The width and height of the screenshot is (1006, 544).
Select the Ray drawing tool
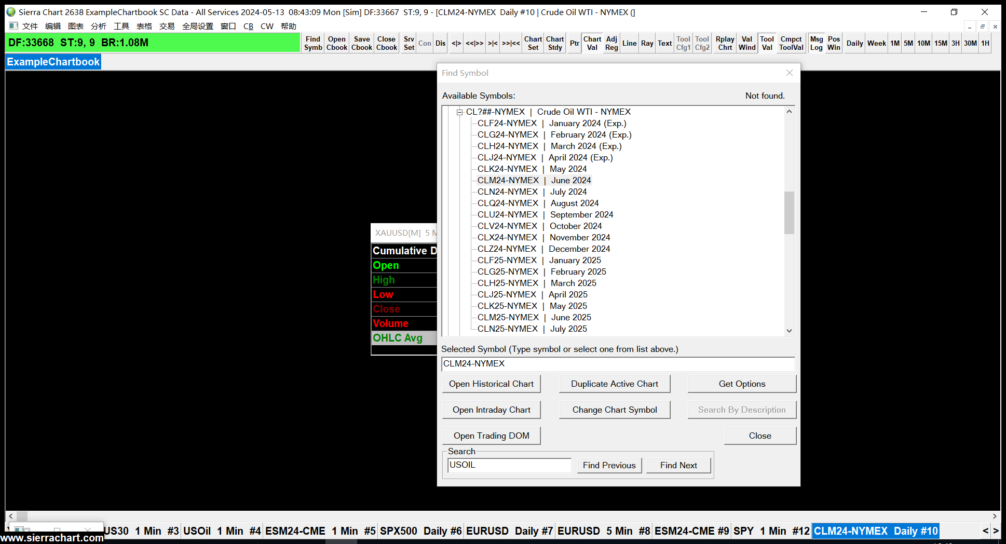coord(647,43)
